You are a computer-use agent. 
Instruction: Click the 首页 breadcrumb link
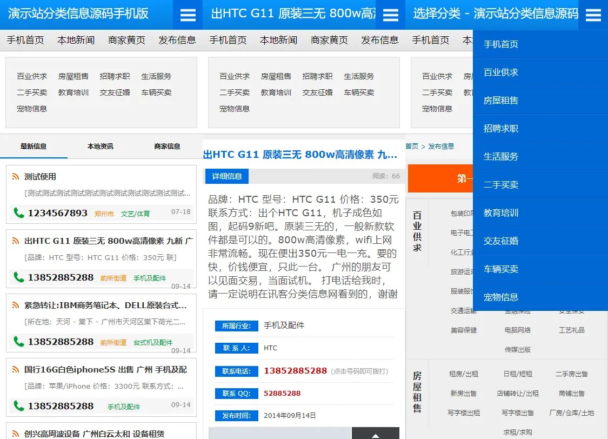412,146
